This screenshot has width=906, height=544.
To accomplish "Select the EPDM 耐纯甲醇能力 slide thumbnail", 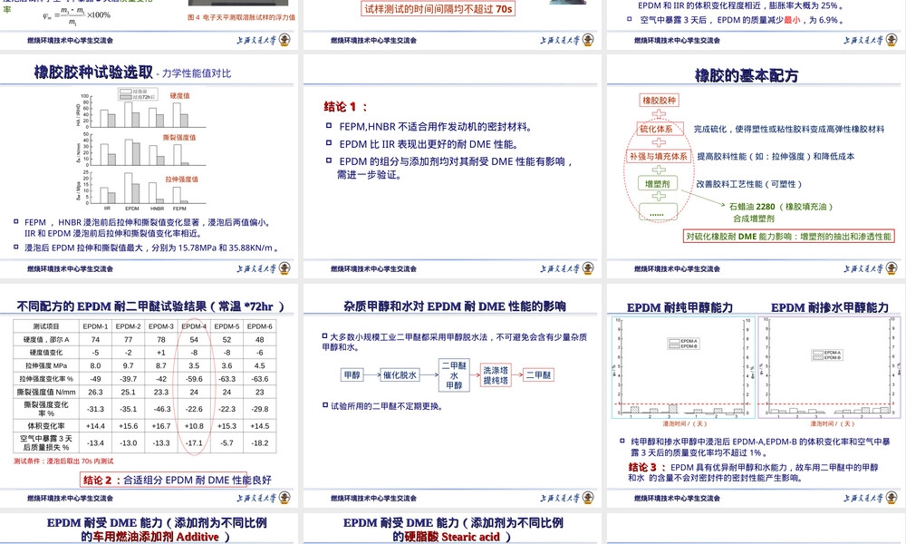I will (756, 394).
